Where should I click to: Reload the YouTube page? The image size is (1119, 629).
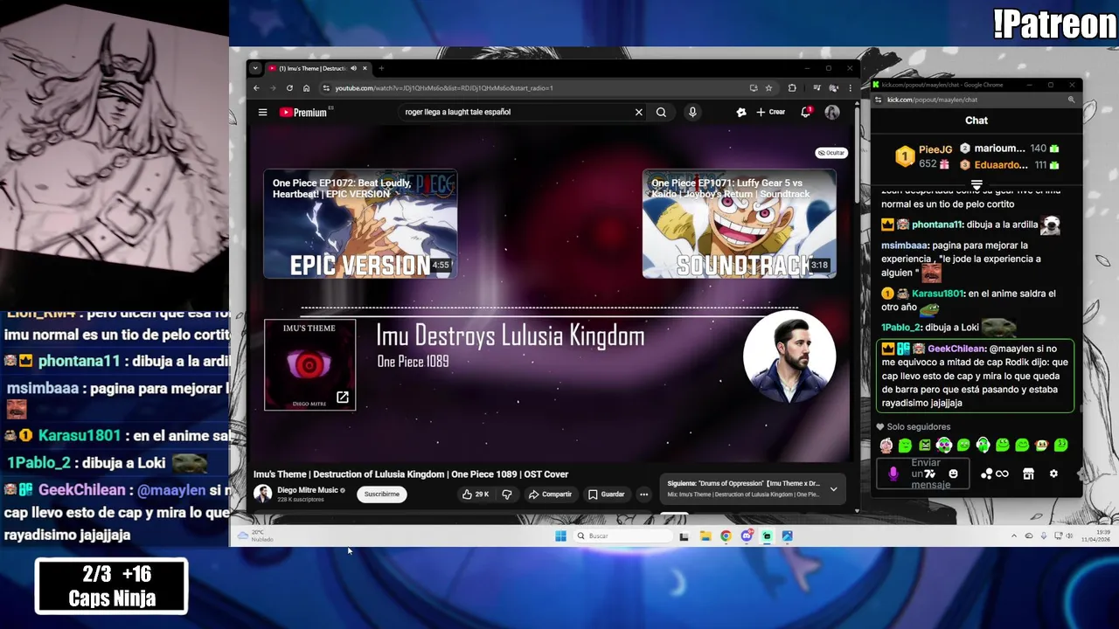tap(289, 88)
